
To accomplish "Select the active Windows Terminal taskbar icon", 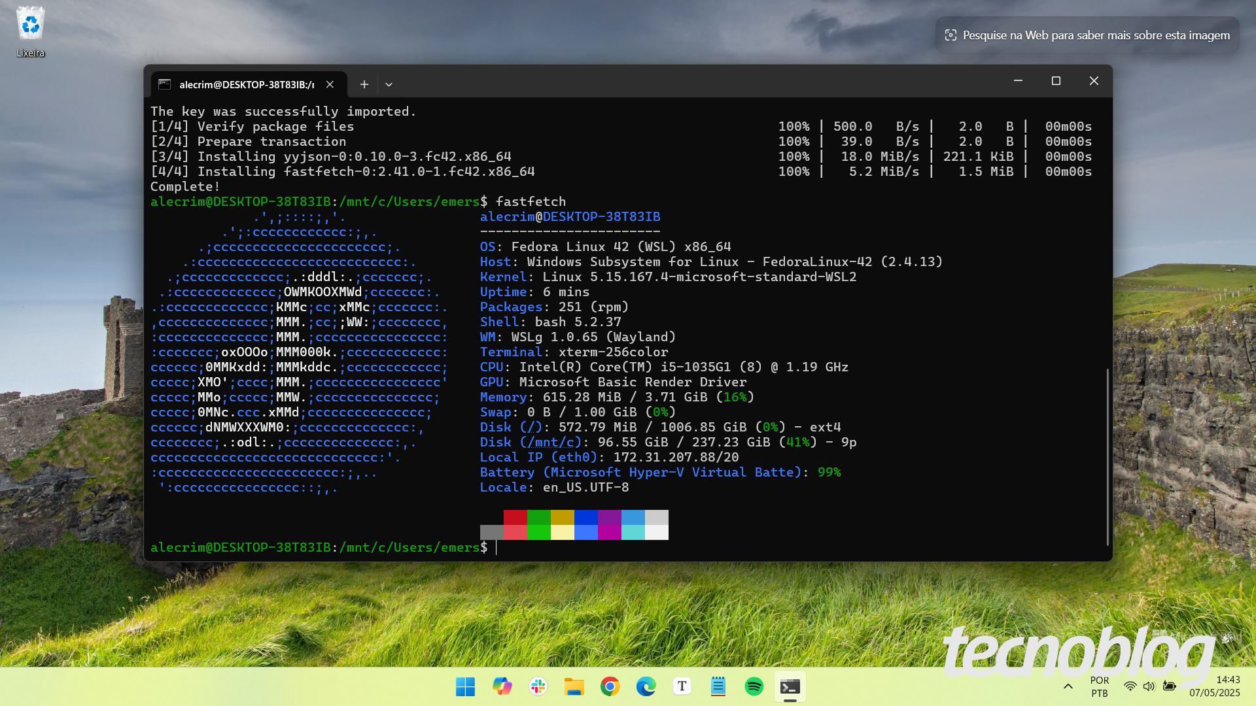I will coord(790,687).
